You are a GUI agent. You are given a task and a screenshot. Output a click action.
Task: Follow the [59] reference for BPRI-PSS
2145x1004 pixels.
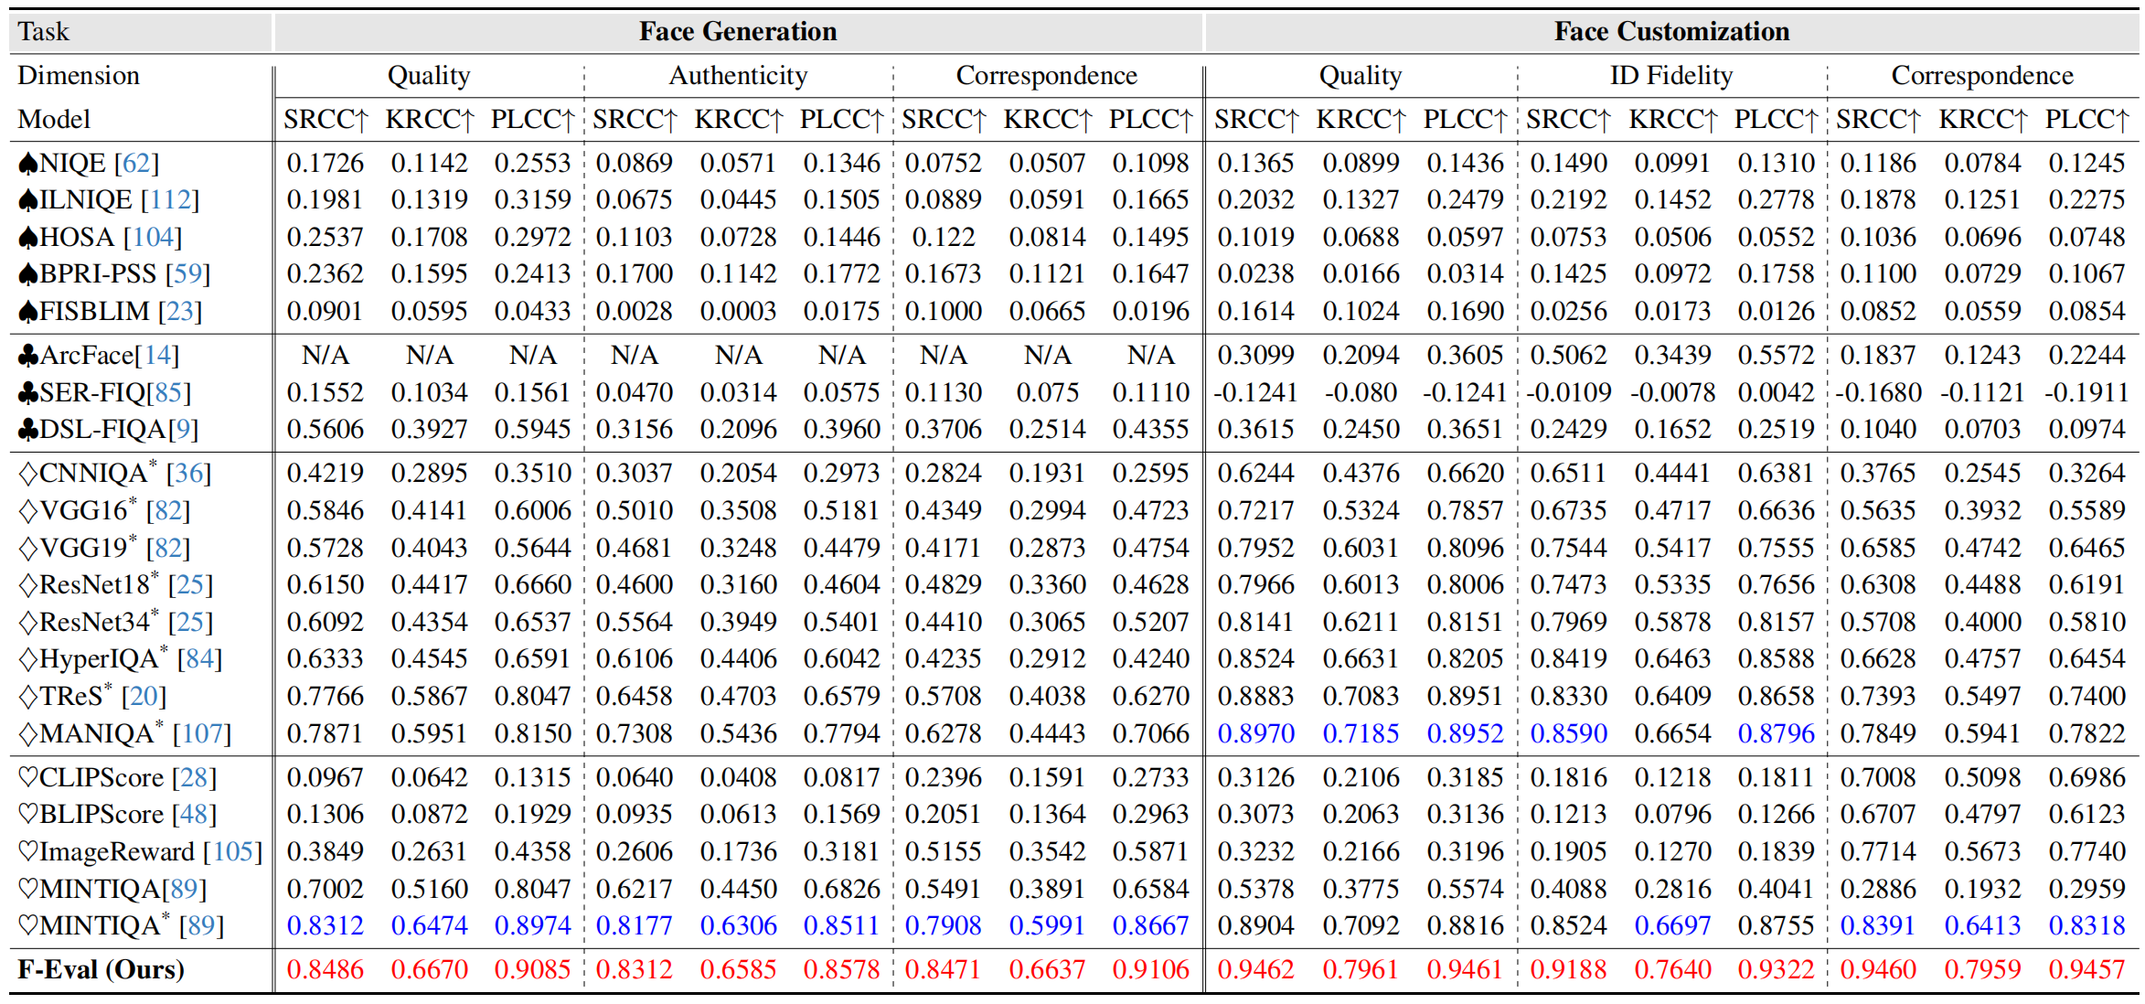tap(187, 274)
